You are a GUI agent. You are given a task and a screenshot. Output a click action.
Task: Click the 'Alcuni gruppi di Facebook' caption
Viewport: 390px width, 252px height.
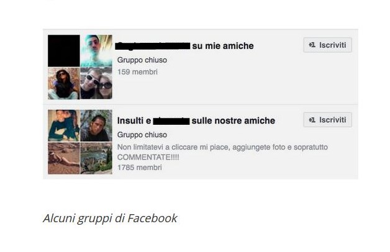(x=110, y=218)
